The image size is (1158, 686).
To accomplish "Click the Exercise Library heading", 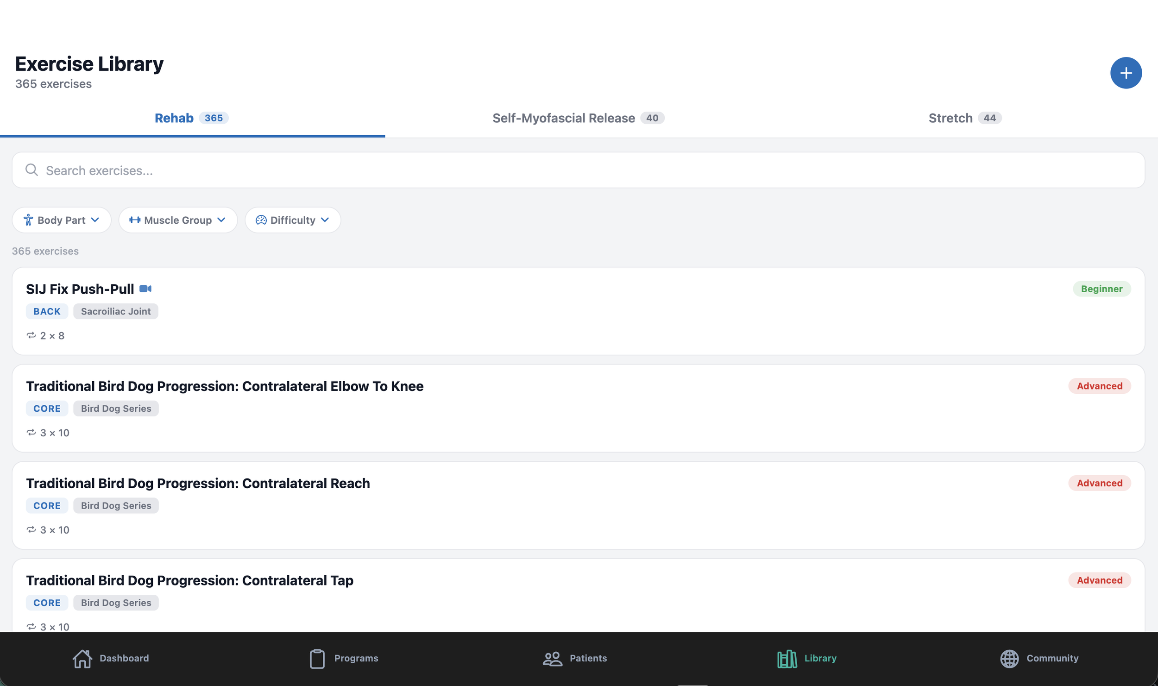I will (x=89, y=63).
